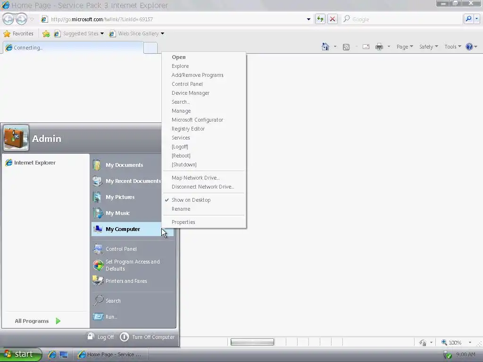Click Turn Off Computer button
Image resolution: width=483 pixels, height=362 pixels.
point(147,337)
